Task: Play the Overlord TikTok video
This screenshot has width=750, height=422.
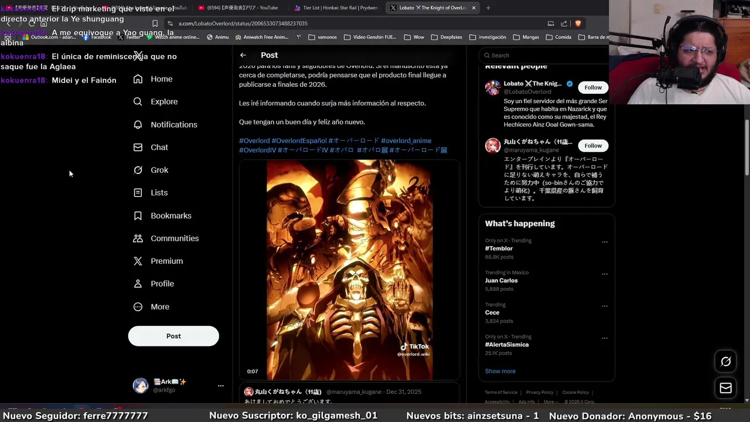Action: (x=349, y=270)
